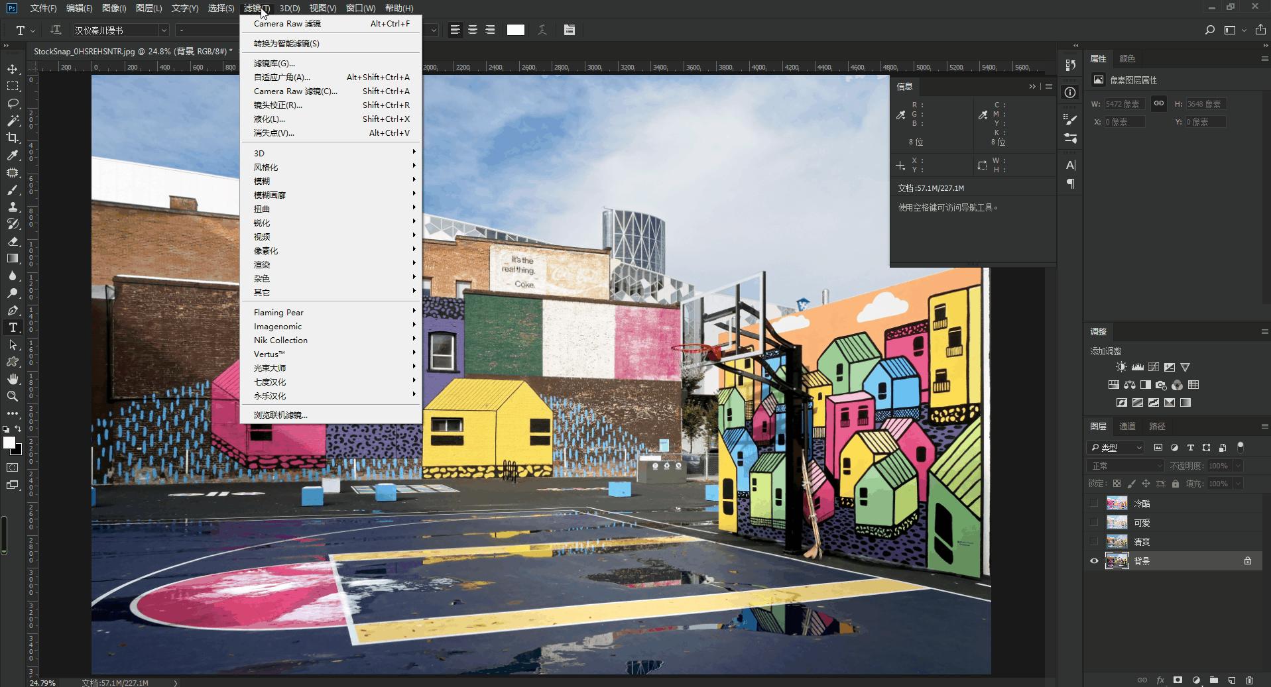Delete layer using trash icon
Viewport: 1271px width, 687px height.
click(x=1249, y=680)
